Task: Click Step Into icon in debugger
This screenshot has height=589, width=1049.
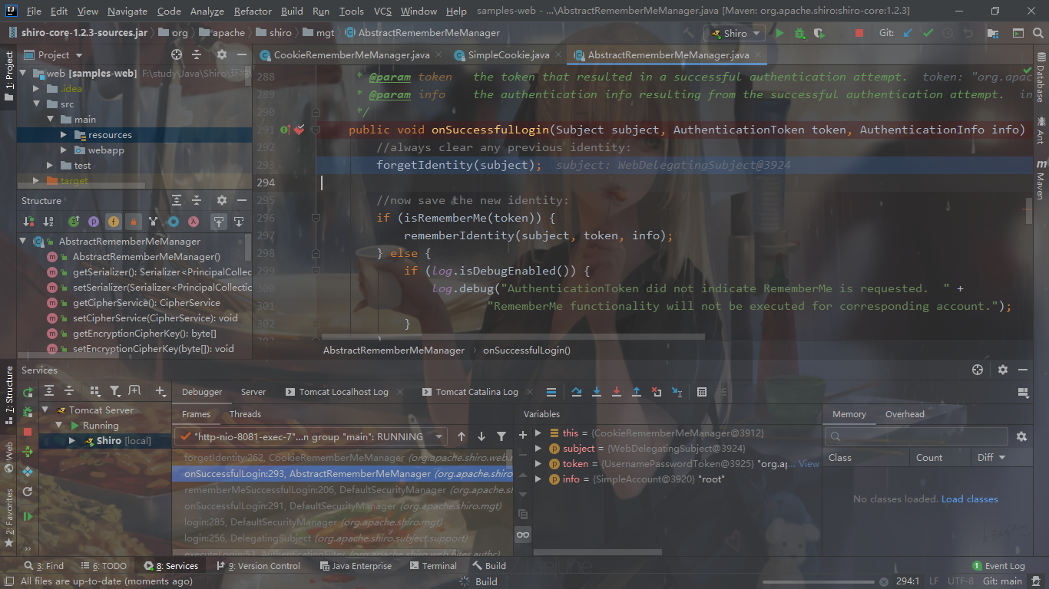Action: (x=597, y=392)
